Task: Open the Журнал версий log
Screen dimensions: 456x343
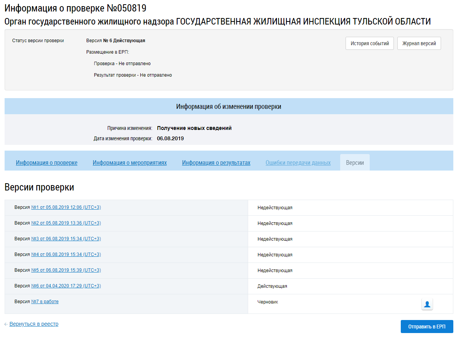Action: click(419, 43)
